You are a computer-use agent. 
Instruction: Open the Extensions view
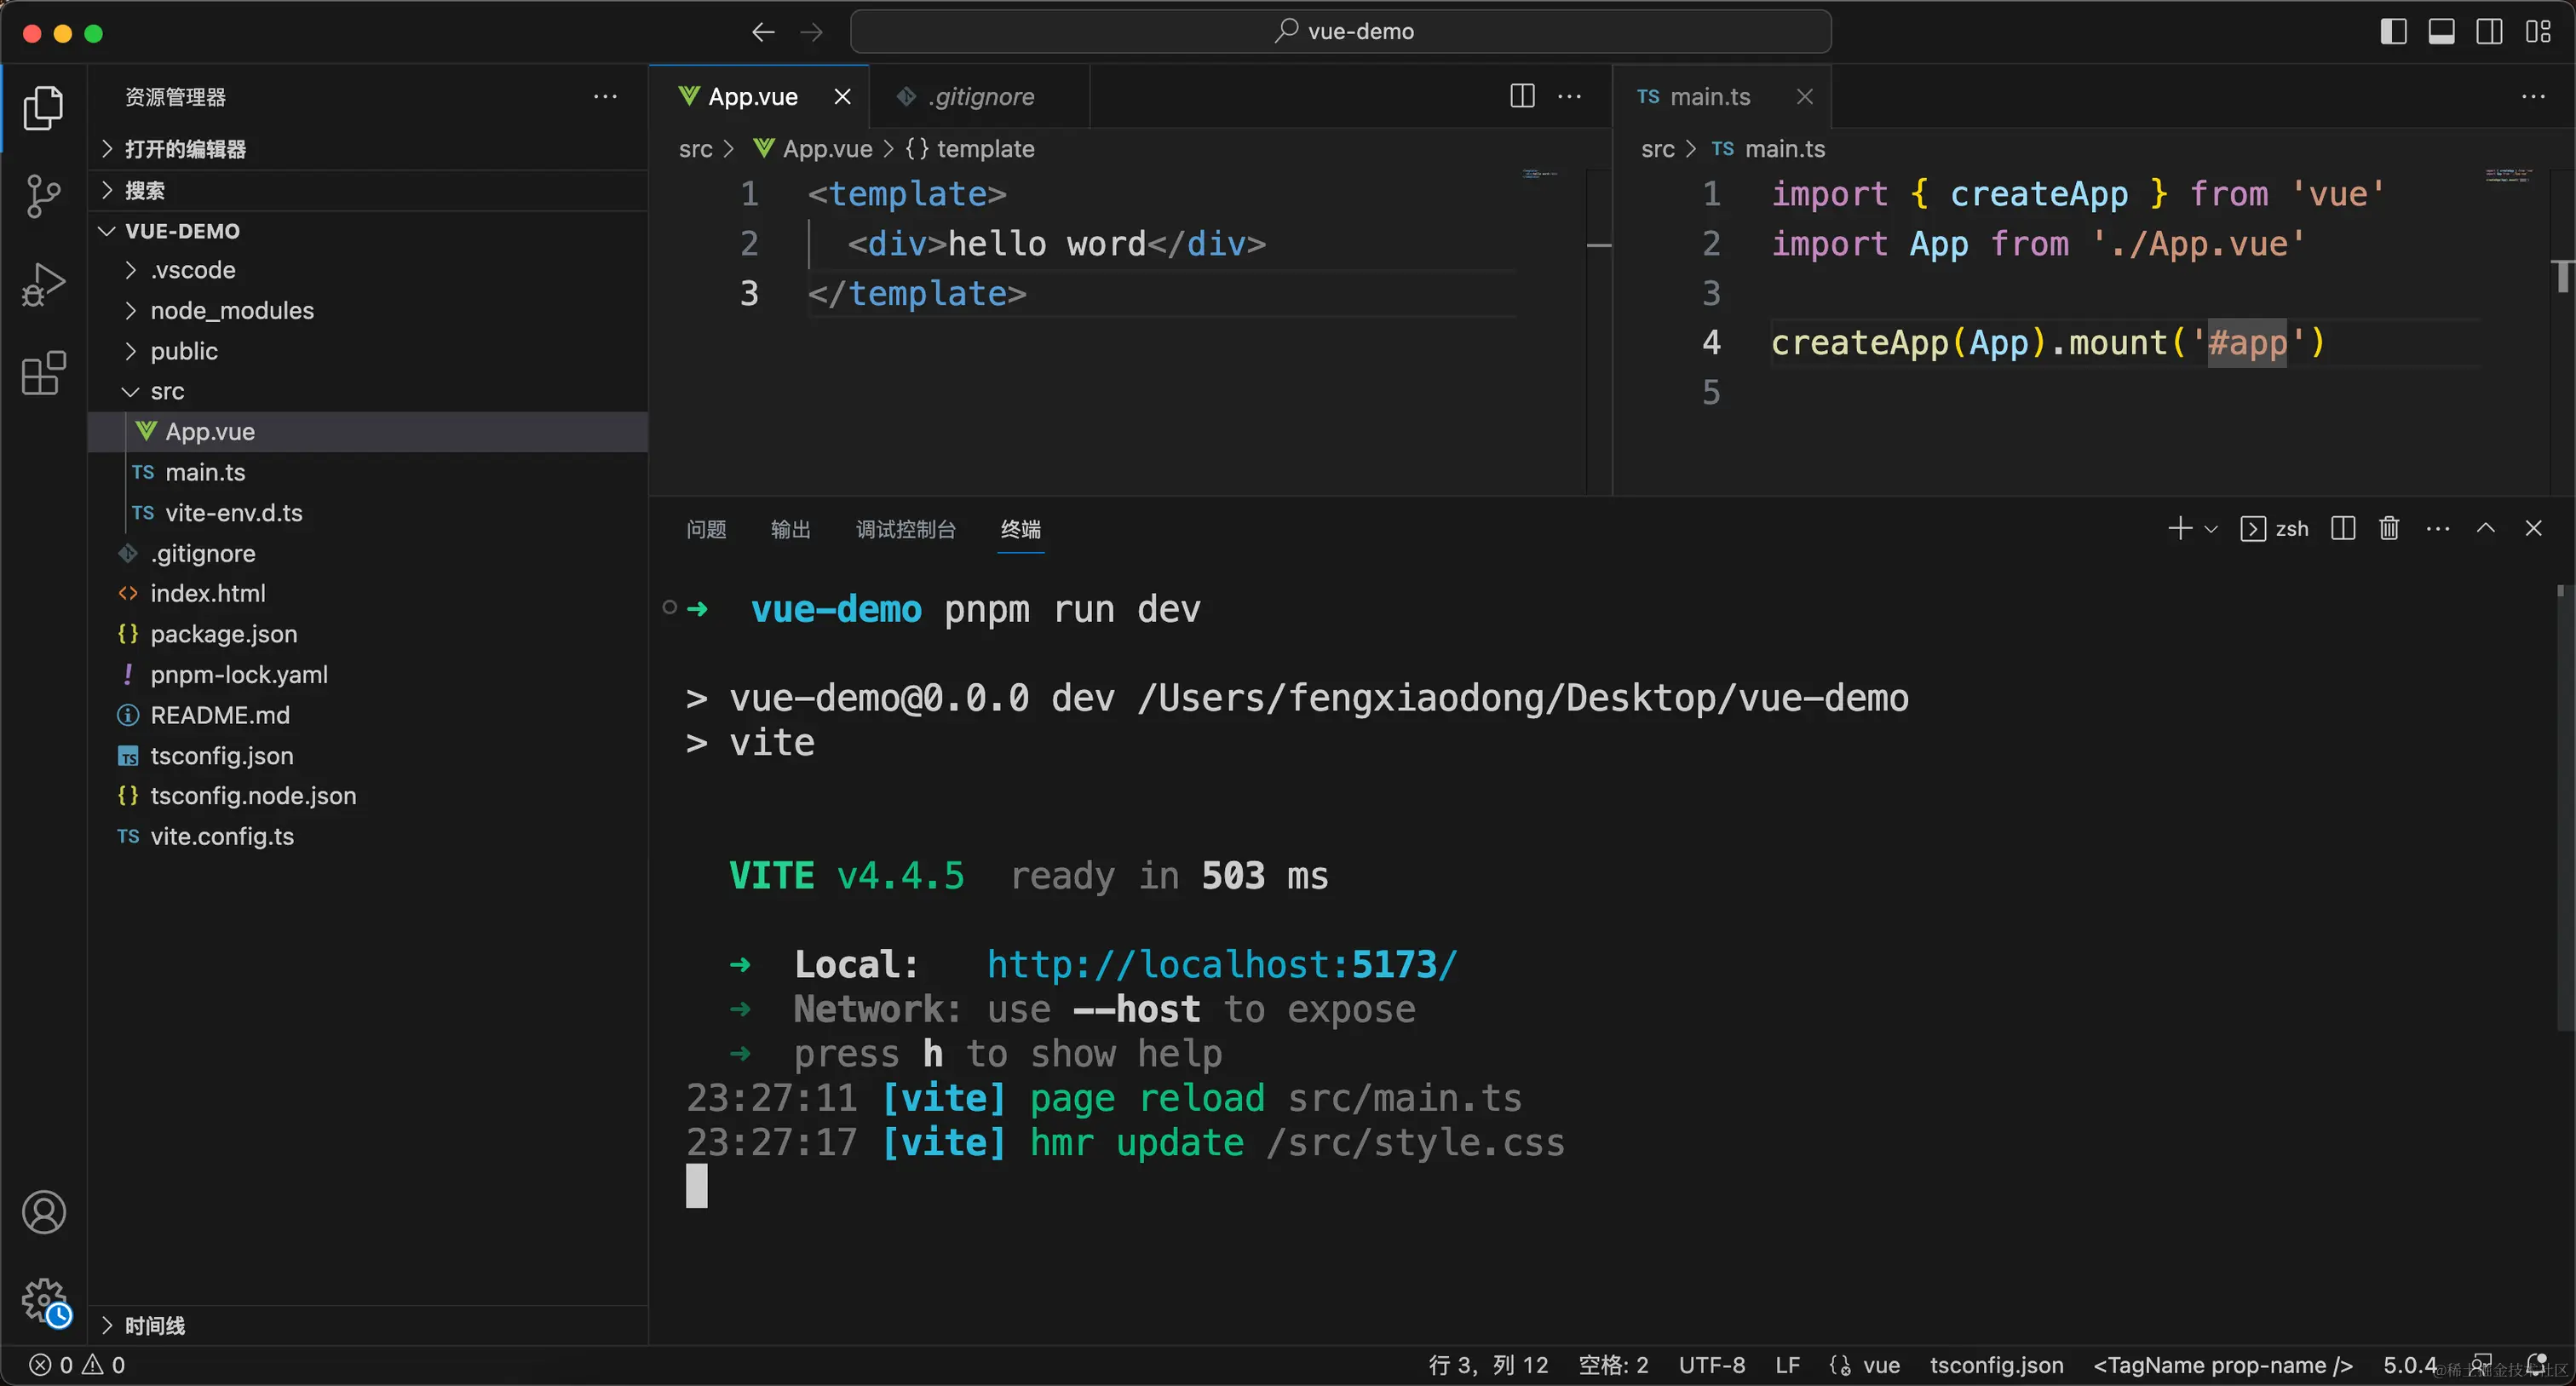43,373
